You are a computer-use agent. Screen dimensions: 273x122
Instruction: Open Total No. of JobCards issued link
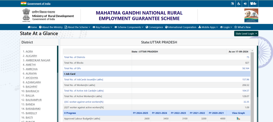click(83, 80)
